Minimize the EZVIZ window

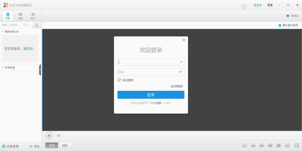click(279, 5)
